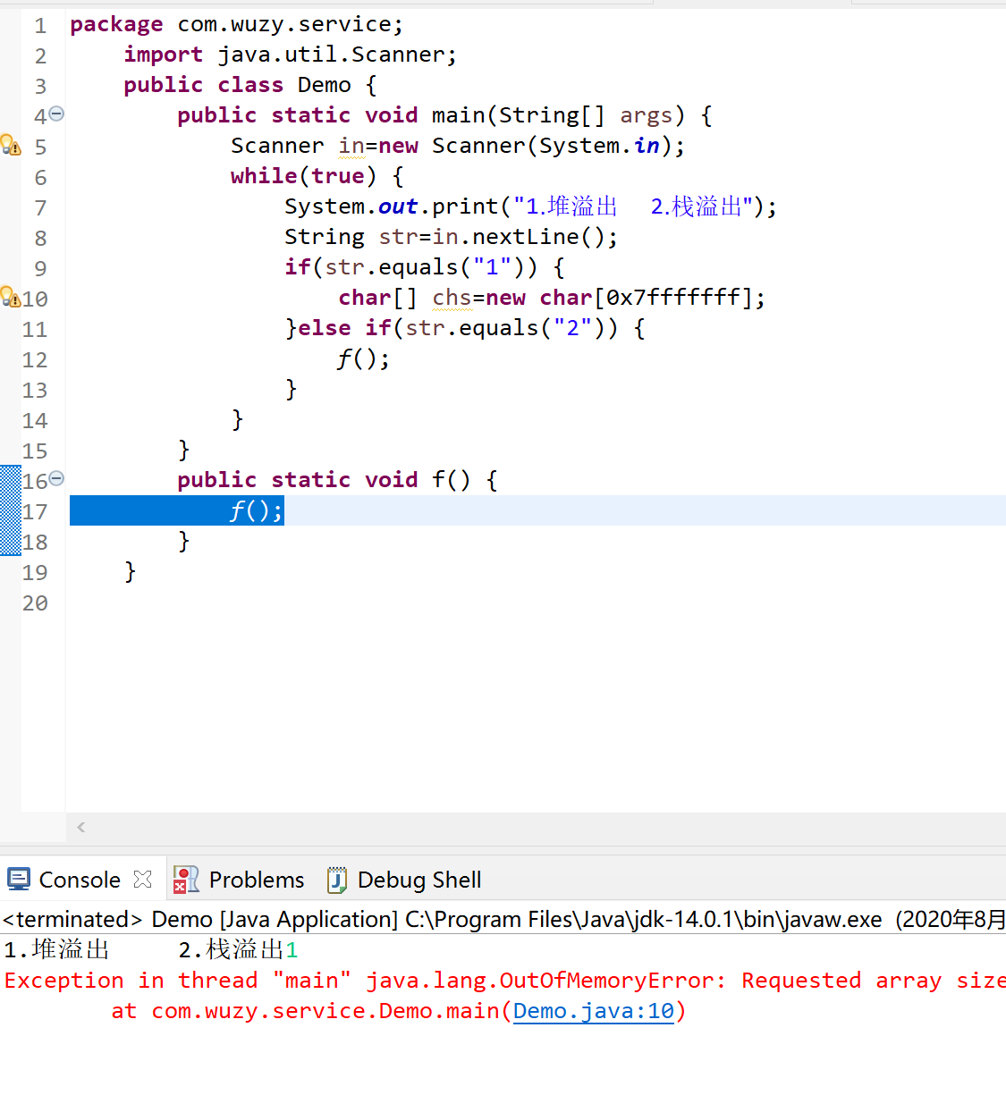The image size is (1006, 1112).
Task: Click the OutOfMemoryError exception message in console
Action: (x=505, y=981)
